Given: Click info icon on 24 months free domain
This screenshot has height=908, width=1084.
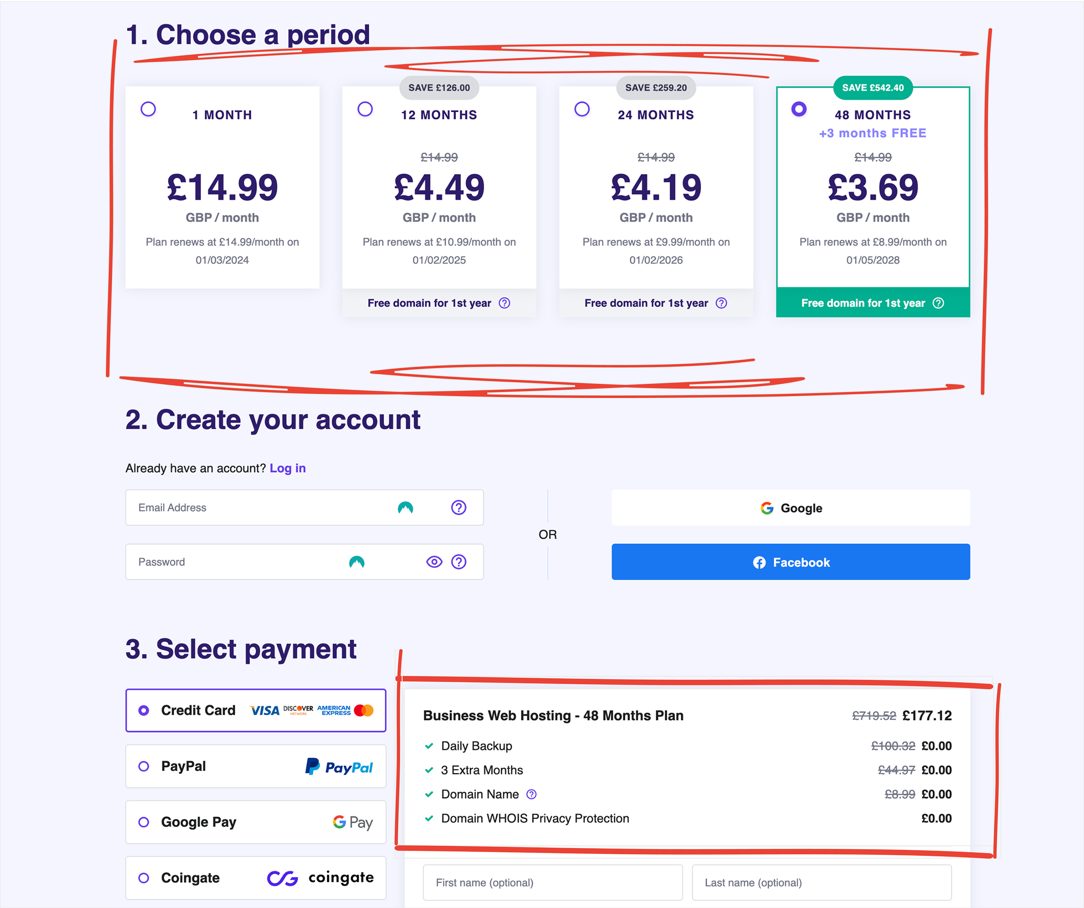Looking at the screenshot, I should point(721,303).
